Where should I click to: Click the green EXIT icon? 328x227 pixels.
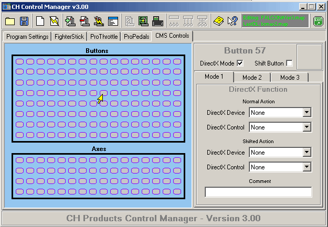pos(318,21)
